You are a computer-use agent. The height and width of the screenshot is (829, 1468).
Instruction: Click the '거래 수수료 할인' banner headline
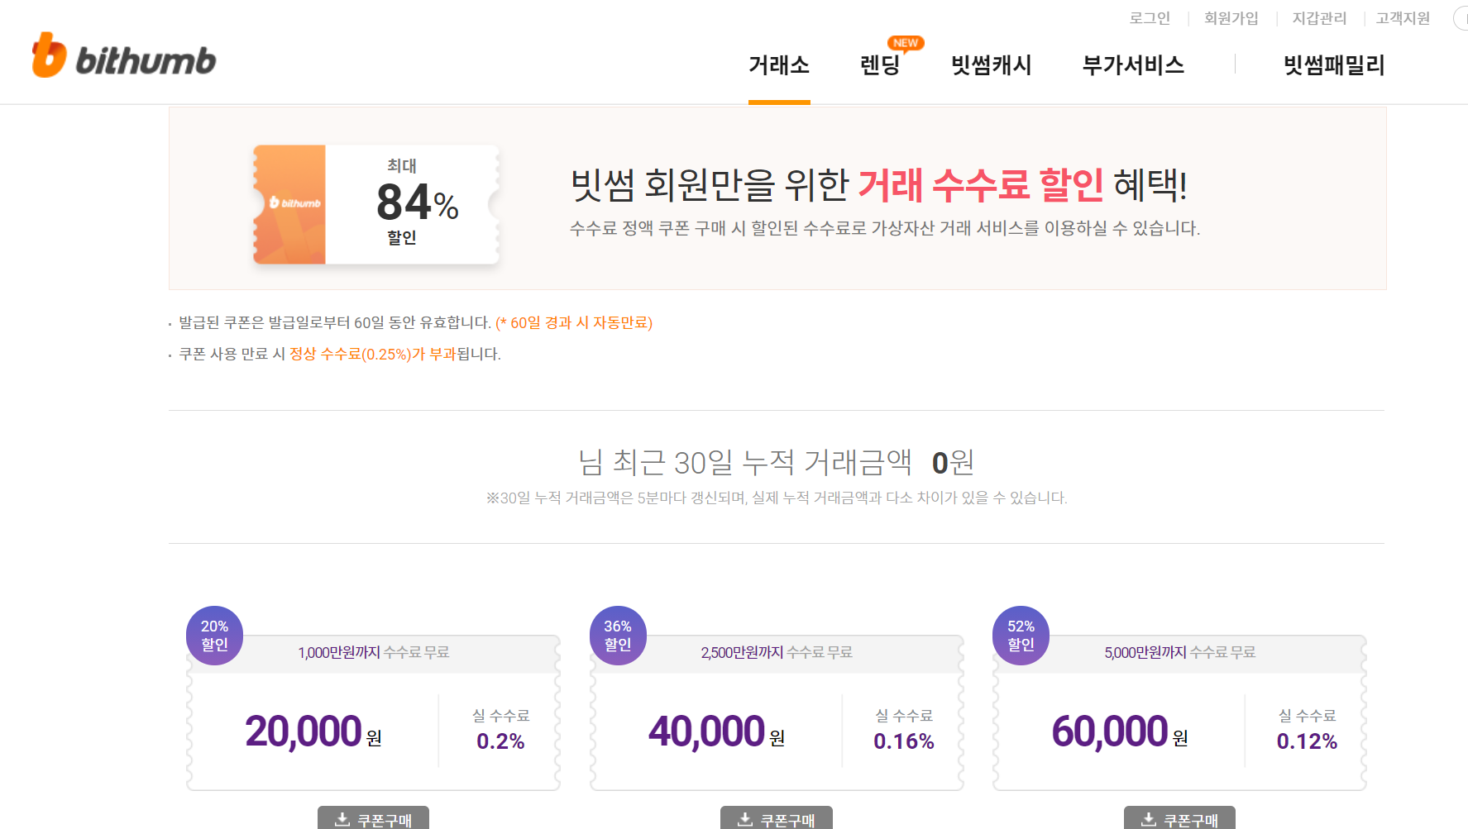coord(980,184)
